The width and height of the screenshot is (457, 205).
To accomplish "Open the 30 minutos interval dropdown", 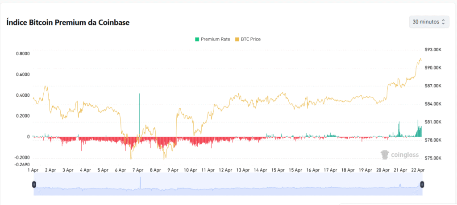I will pyautogui.click(x=429, y=22).
